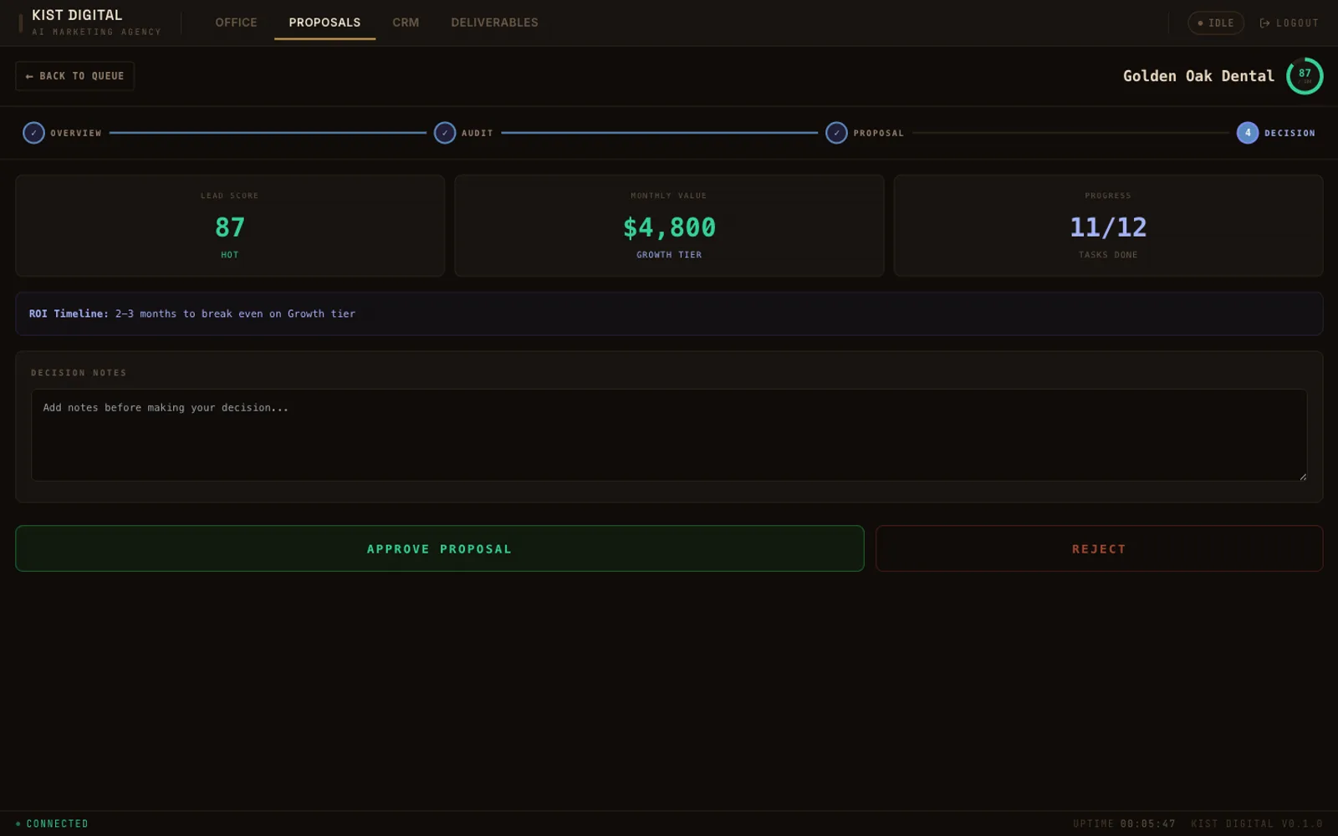Image resolution: width=1338 pixels, height=836 pixels.
Task: Click the Lead Score 87 value
Action: 230,227
